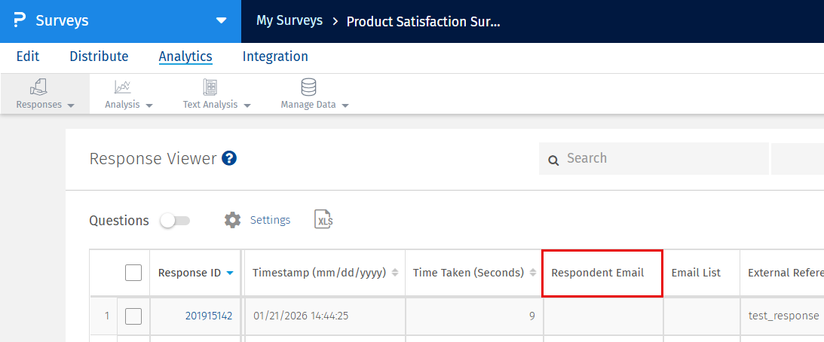Click the Analysis chart icon
The image size is (824, 342).
123,87
